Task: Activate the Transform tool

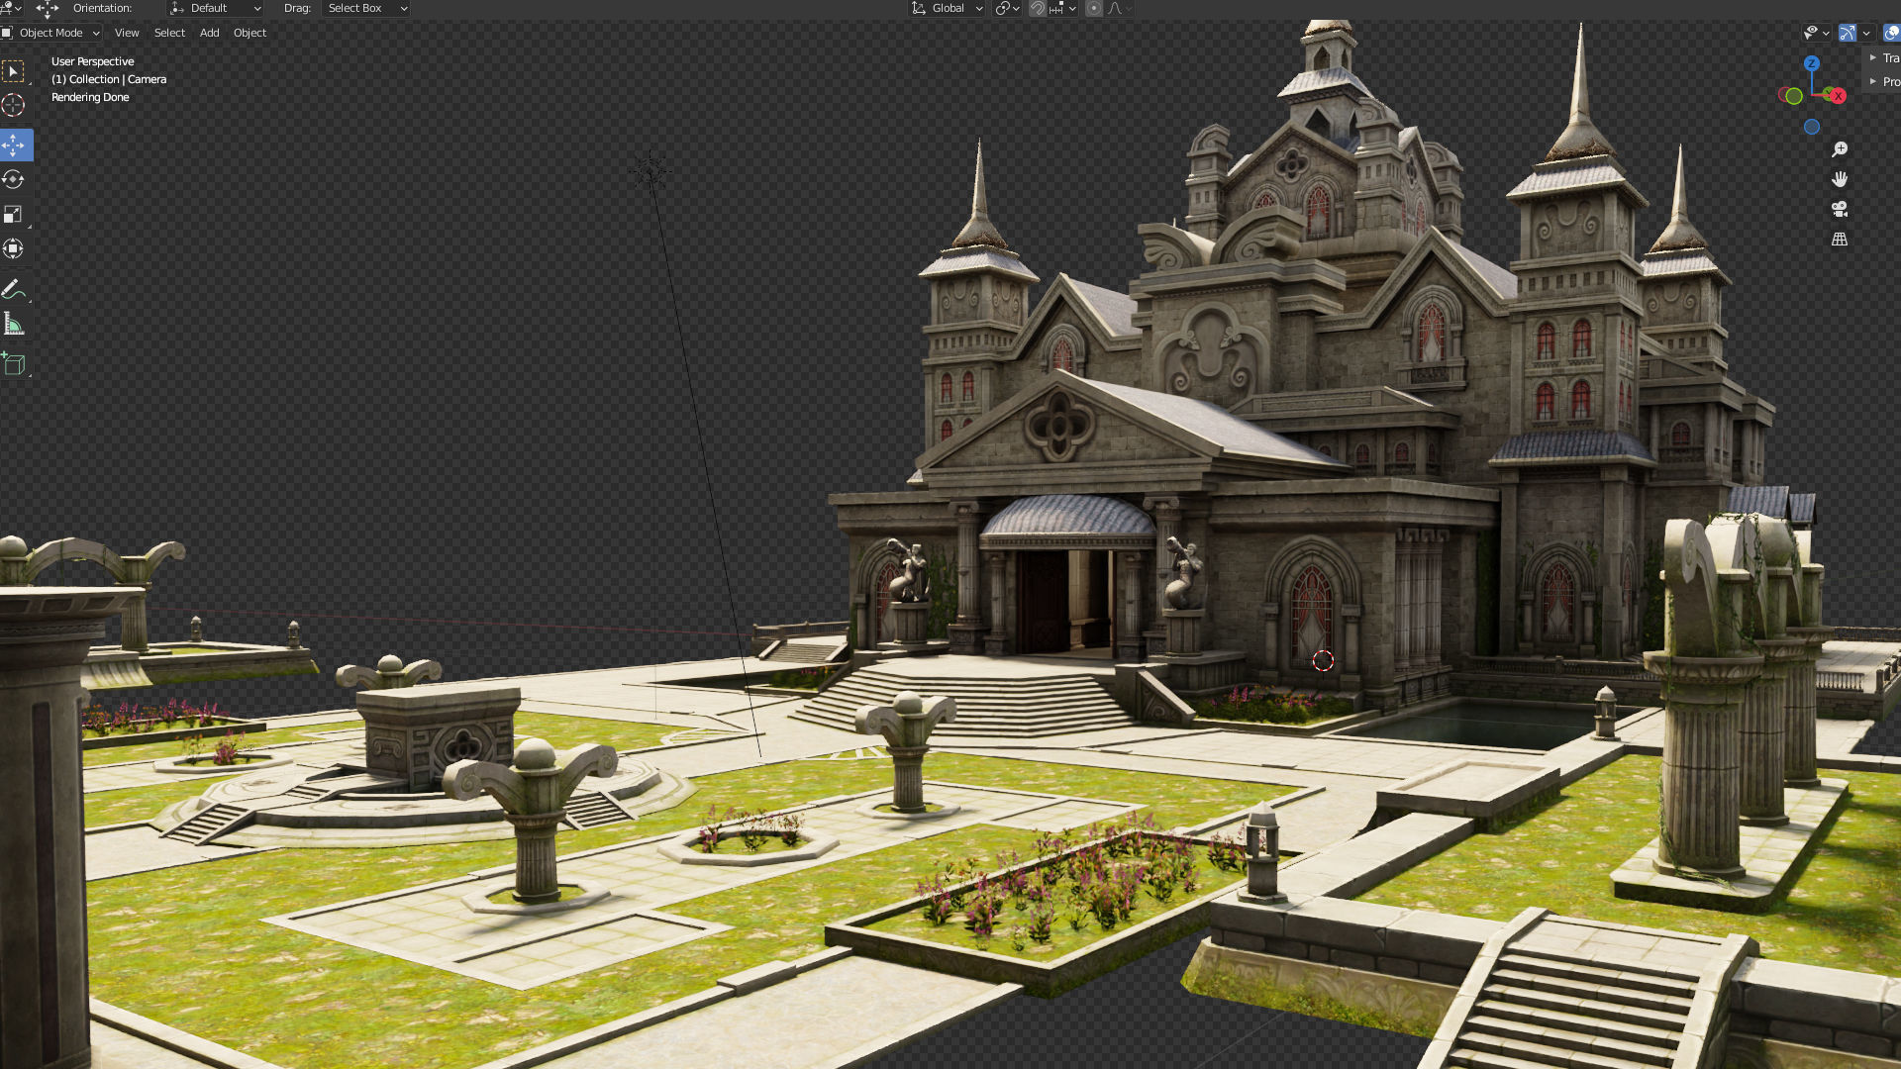Action: click(14, 248)
